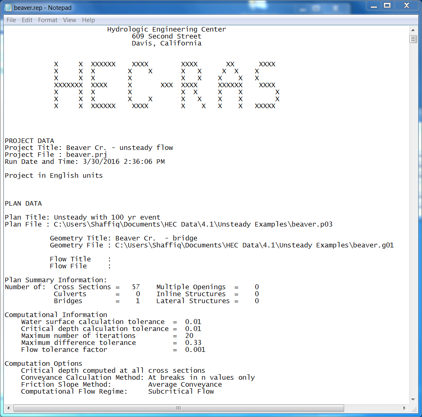The height and width of the screenshot is (417, 422).
Task: Click the 'Multiple Openings' entry
Action: tap(207, 287)
